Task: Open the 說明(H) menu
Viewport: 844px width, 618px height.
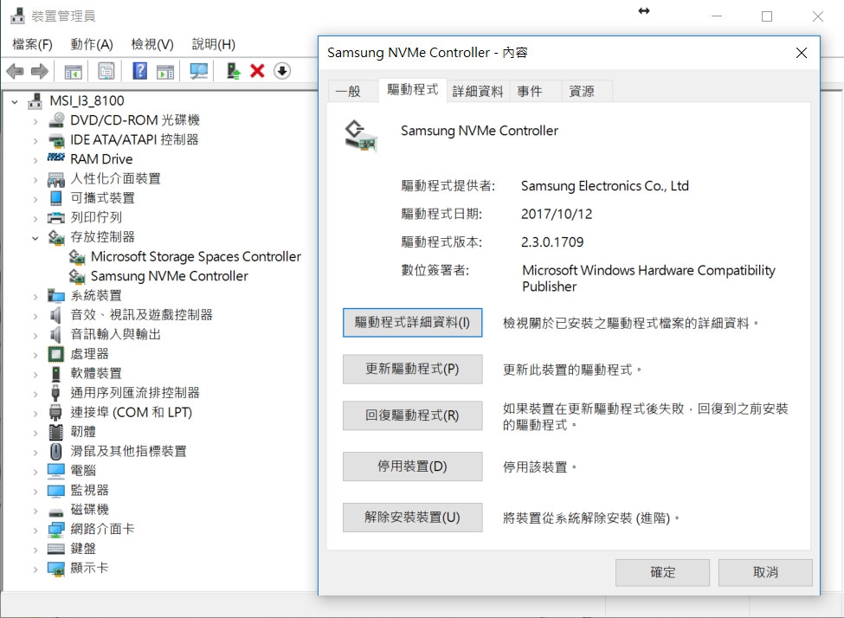Action: click(214, 44)
